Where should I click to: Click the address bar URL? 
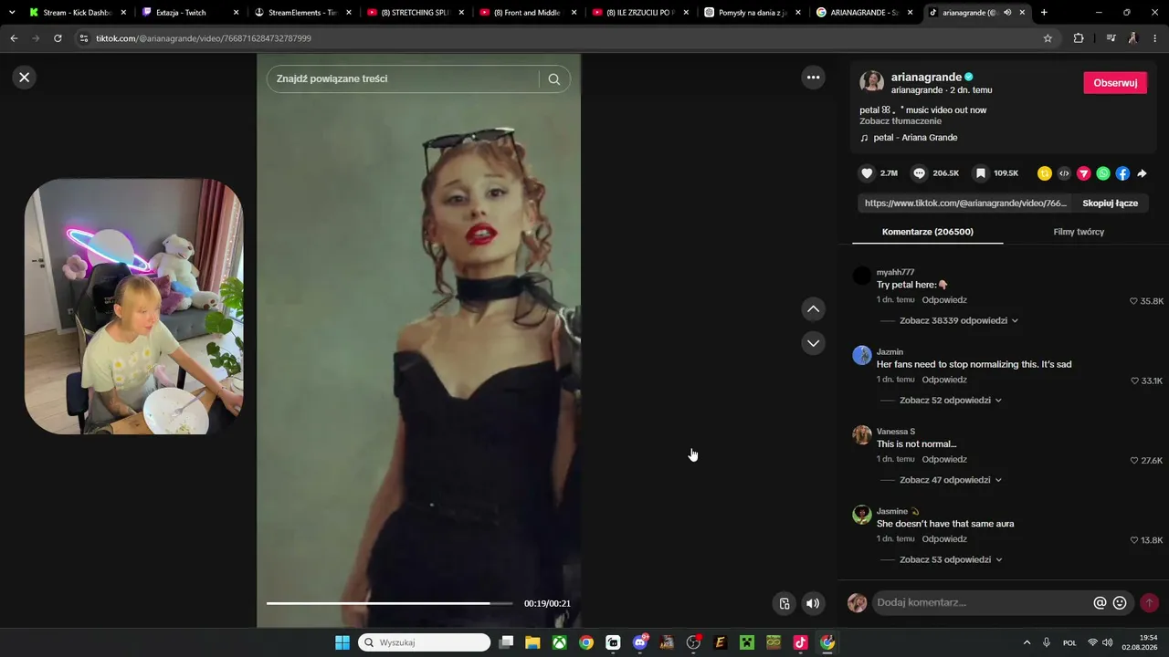pos(204,38)
